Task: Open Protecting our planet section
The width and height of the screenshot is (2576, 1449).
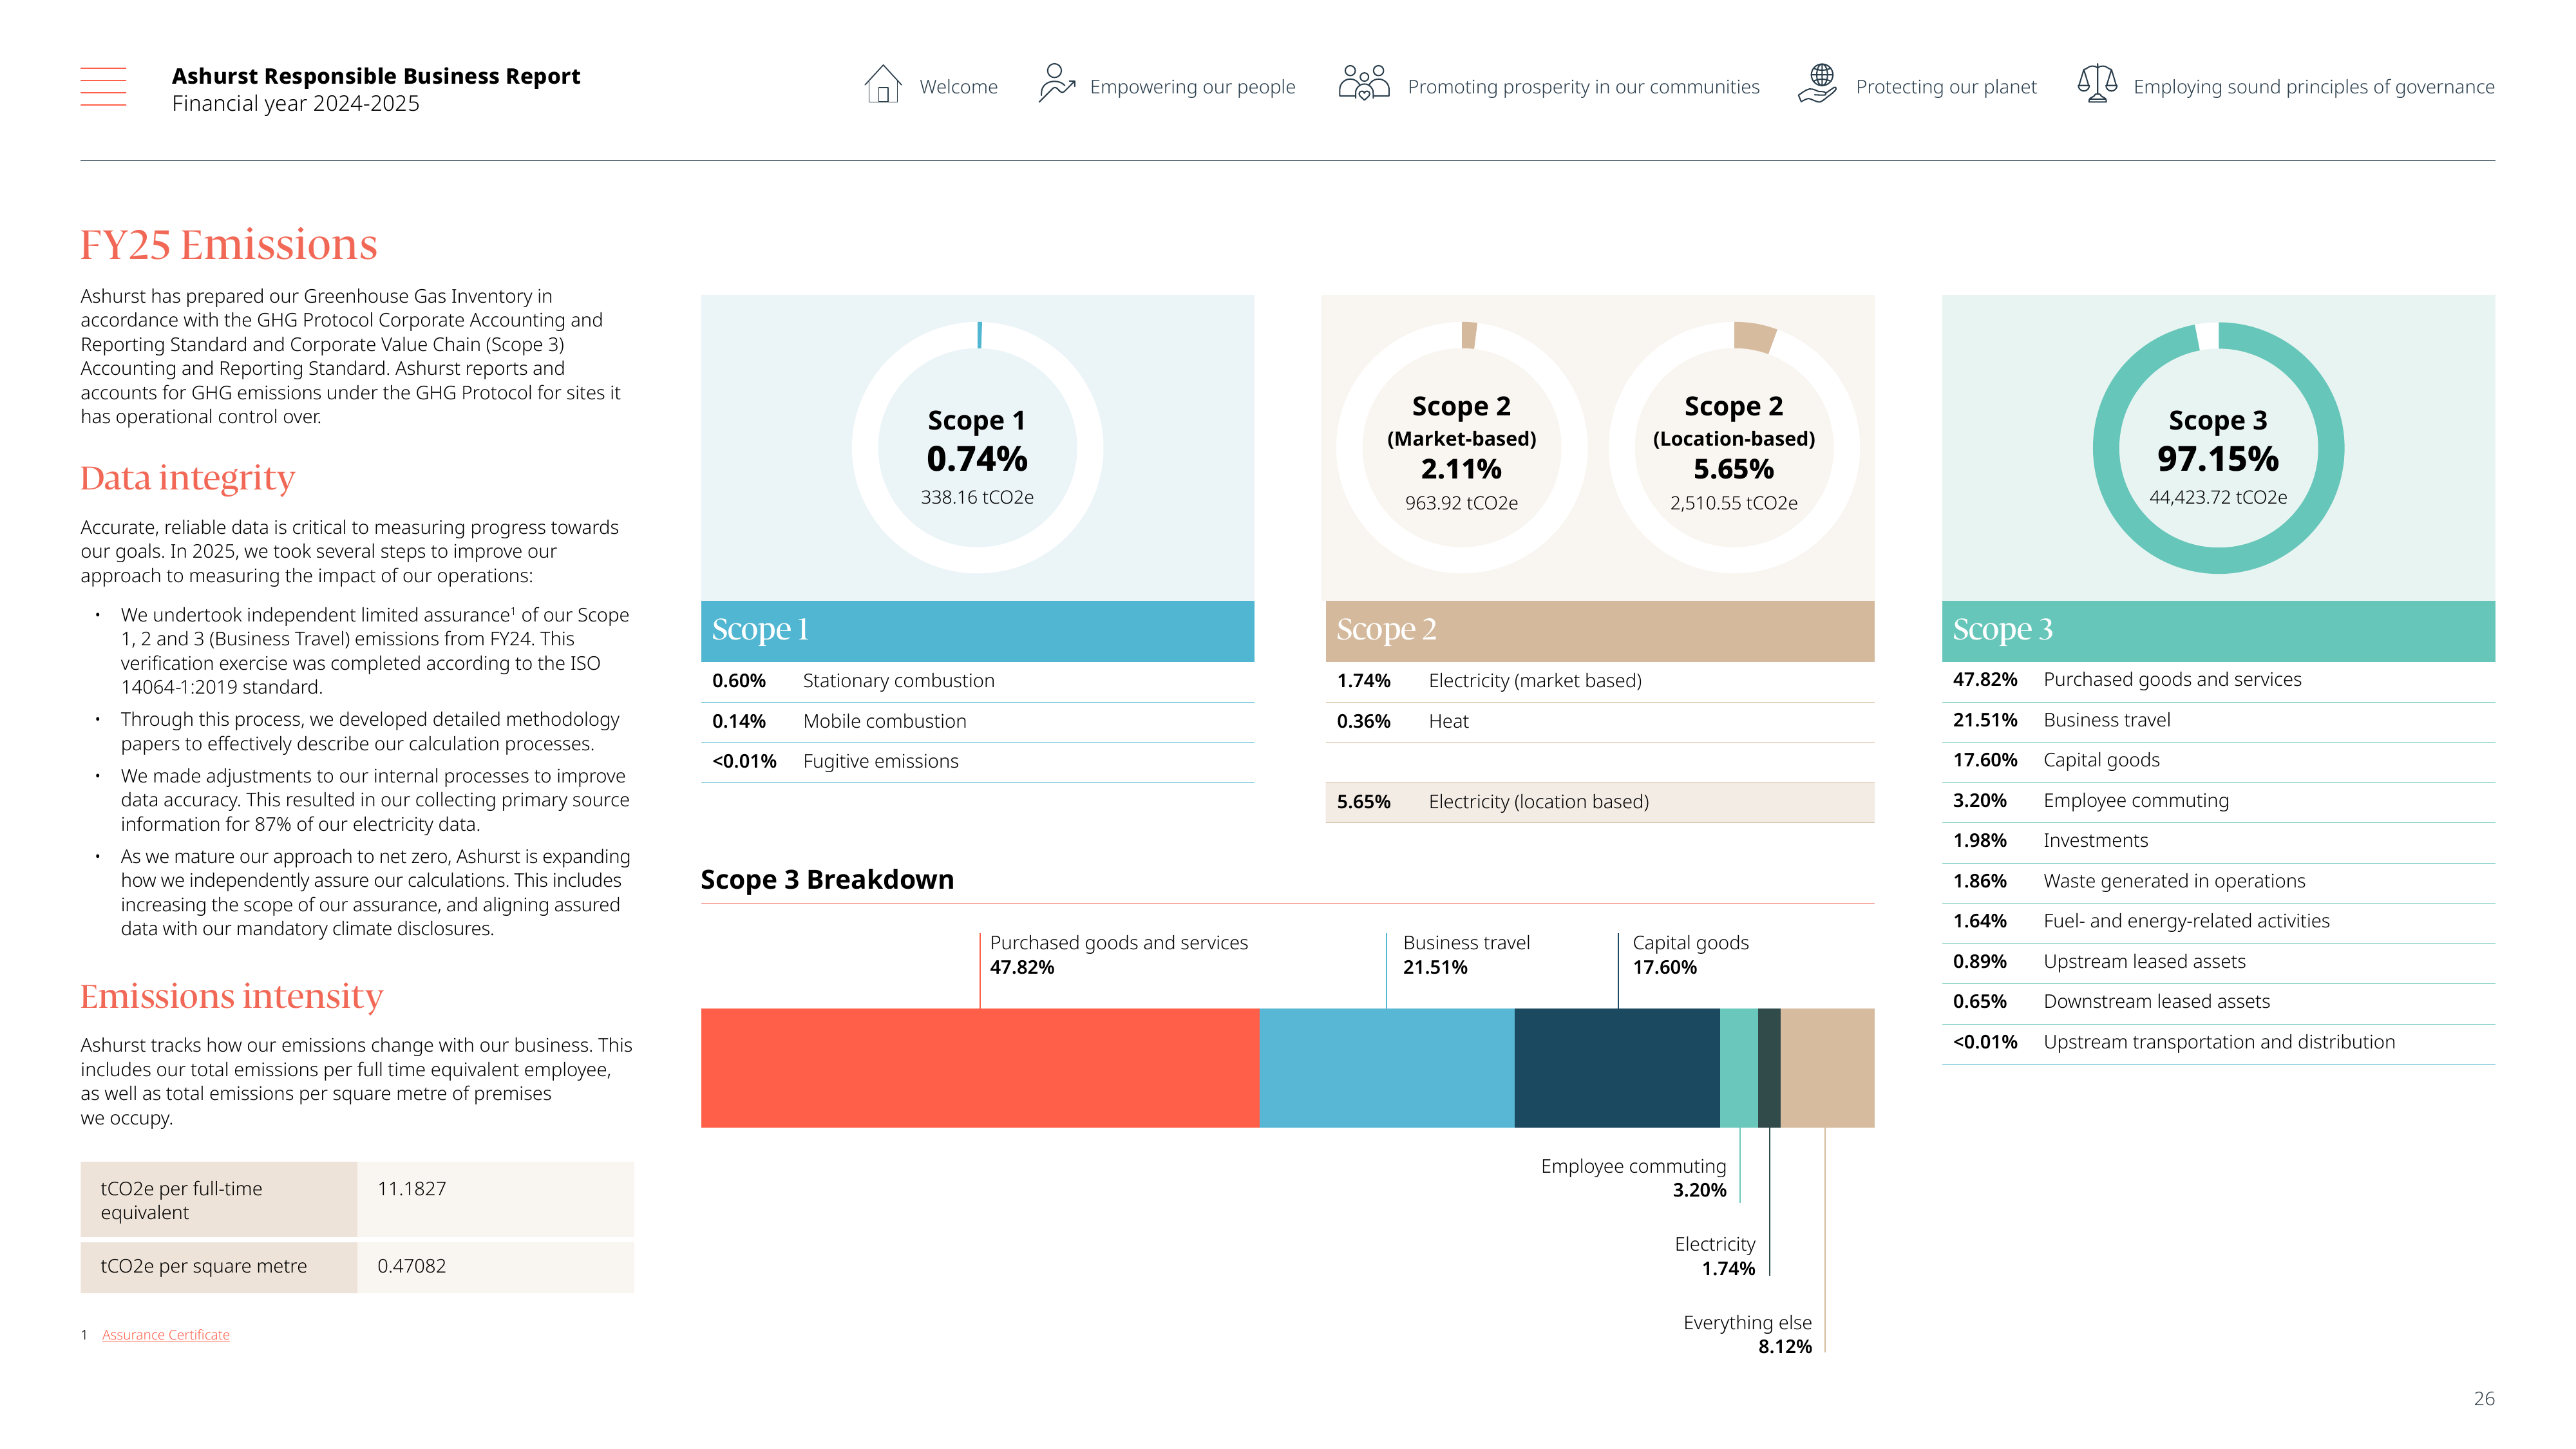Action: [x=1946, y=87]
